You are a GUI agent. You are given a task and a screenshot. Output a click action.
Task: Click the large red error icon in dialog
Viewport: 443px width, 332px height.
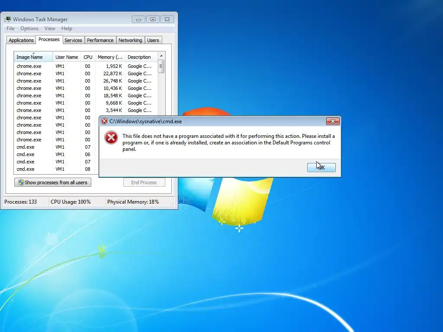[x=111, y=138]
